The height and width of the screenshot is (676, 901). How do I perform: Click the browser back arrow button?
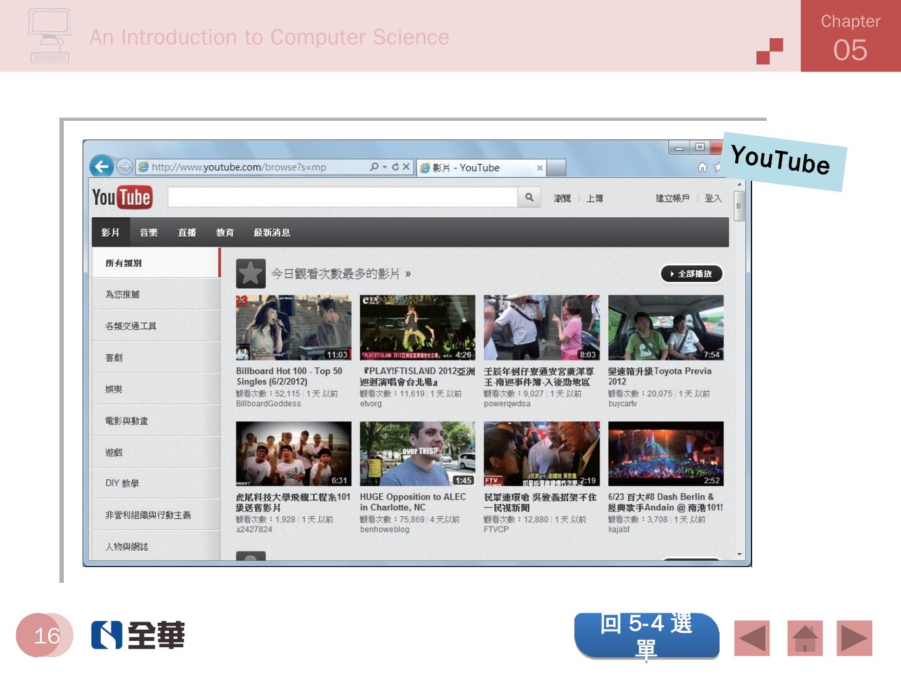[101, 166]
